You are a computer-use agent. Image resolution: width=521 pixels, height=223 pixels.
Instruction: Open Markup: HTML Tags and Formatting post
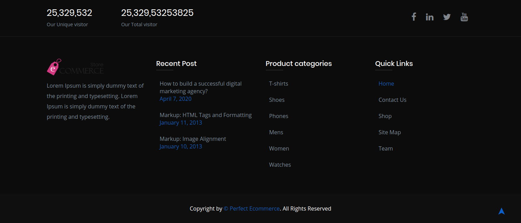click(206, 115)
